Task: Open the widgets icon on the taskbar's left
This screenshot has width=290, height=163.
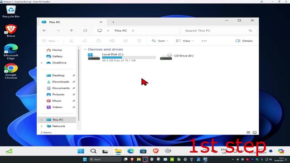Action: (9, 151)
